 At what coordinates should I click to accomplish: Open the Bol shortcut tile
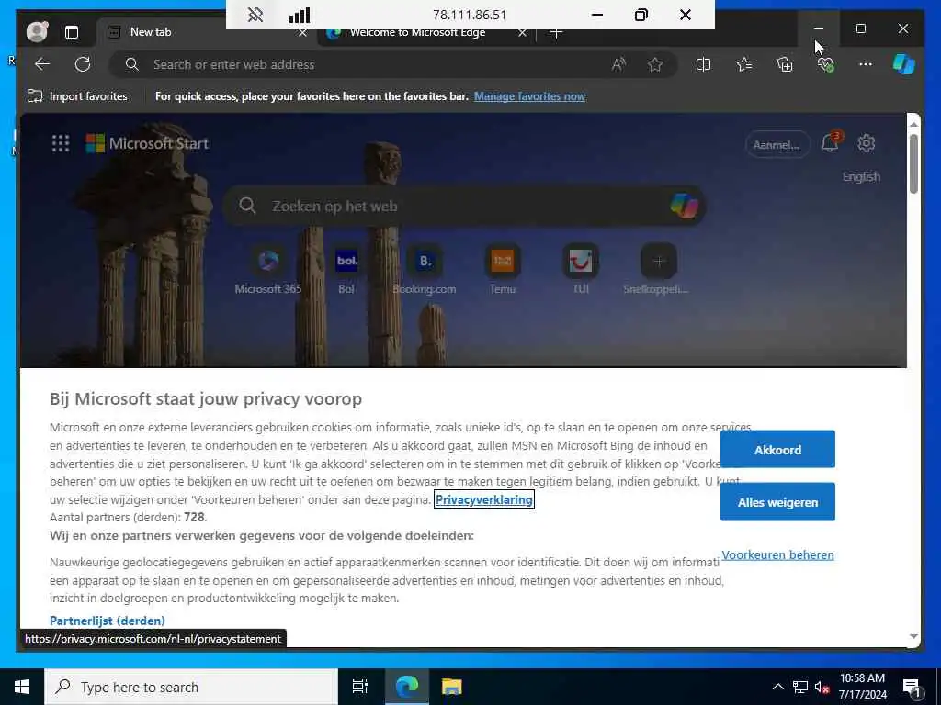(x=346, y=269)
